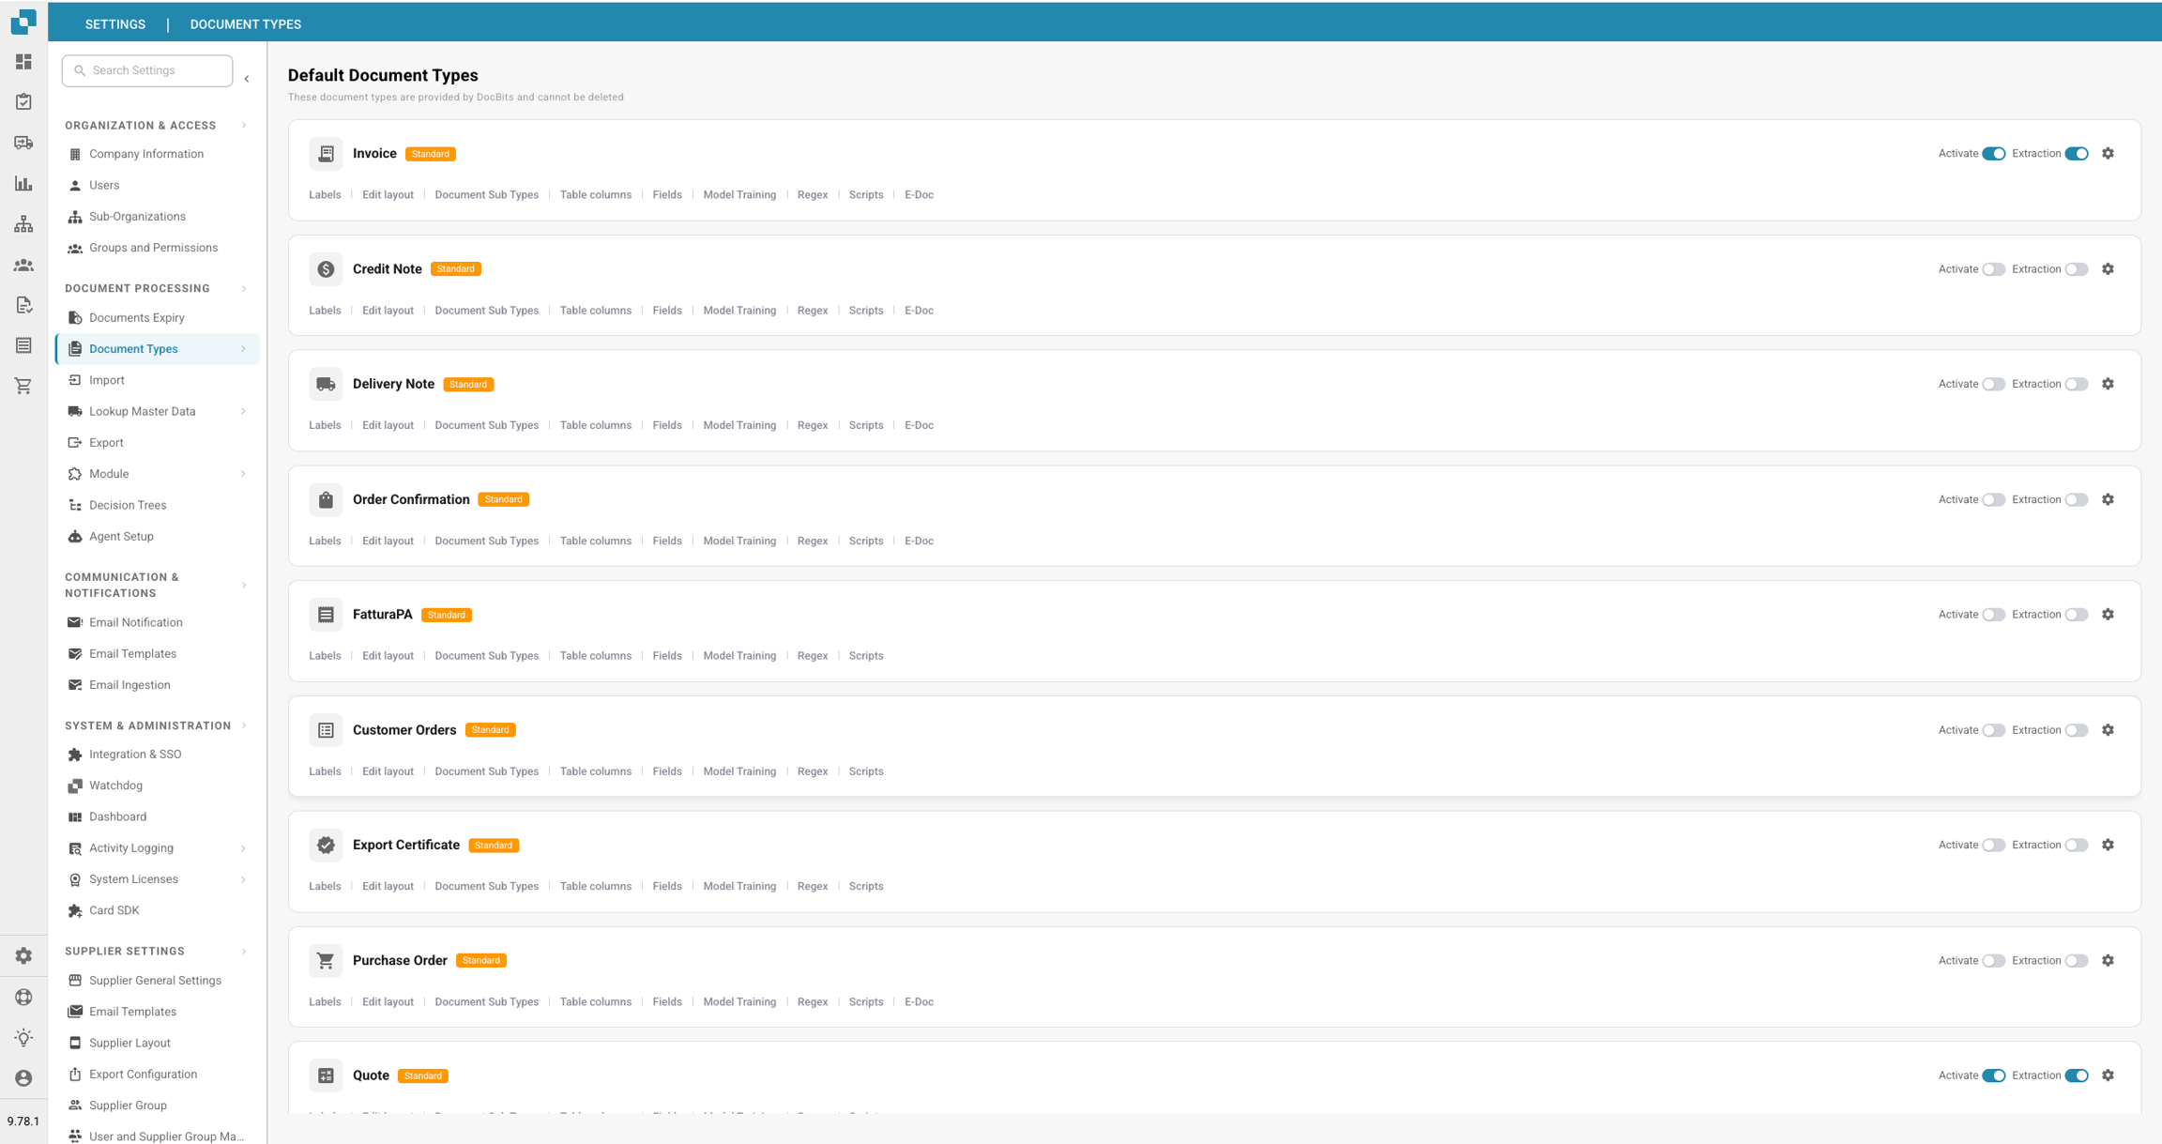
Task: Click the lightbulb icon in left rail
Action: pyautogui.click(x=23, y=1037)
